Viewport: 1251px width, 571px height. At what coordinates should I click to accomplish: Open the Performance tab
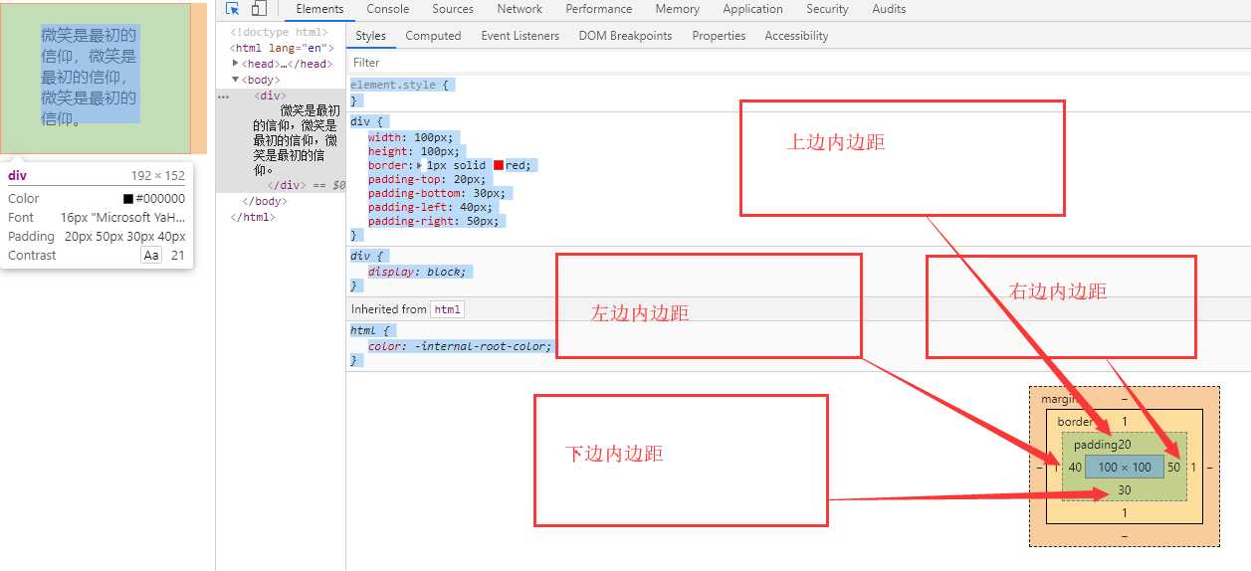pos(599,9)
